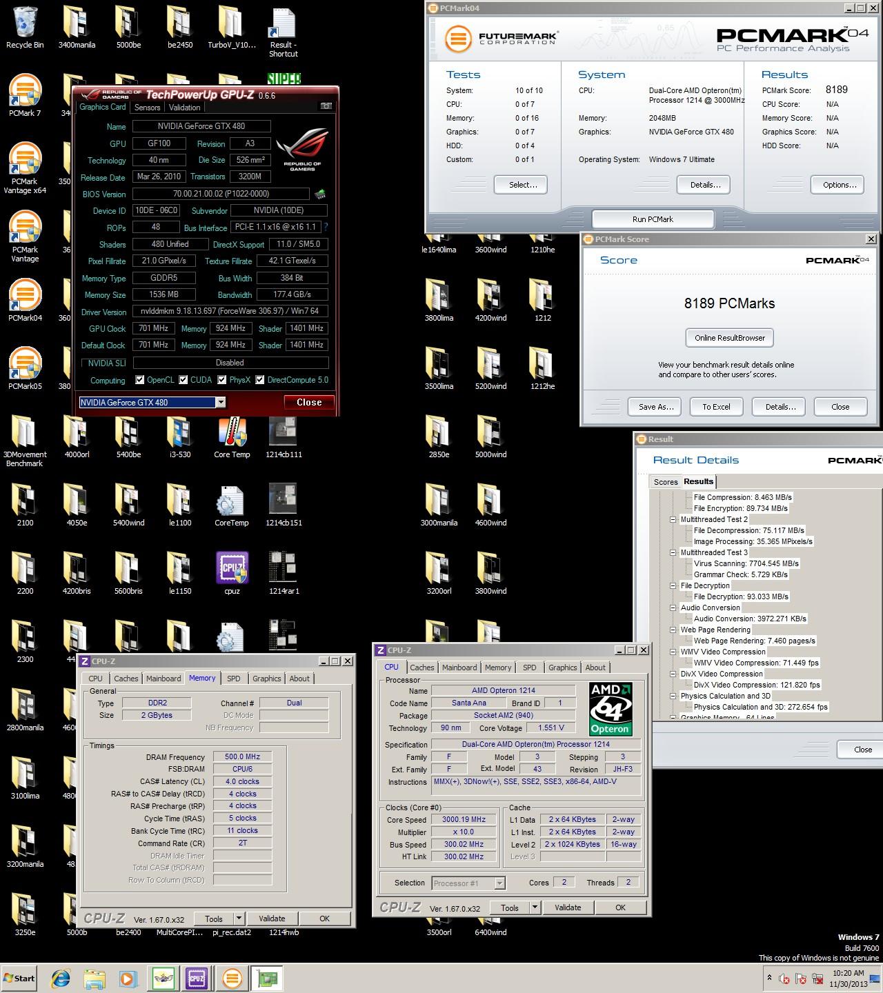Launch Internet Explorer from the taskbar
The width and height of the screenshot is (883, 993).
tap(61, 978)
